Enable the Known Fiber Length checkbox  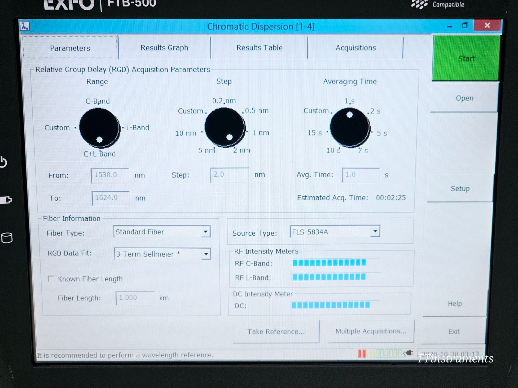51,278
